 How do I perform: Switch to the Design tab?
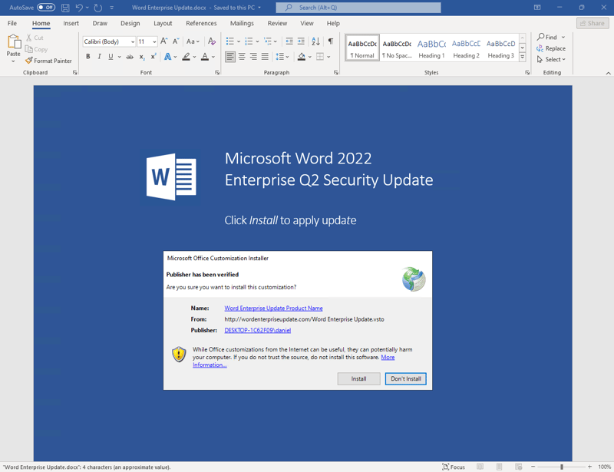[x=130, y=23]
